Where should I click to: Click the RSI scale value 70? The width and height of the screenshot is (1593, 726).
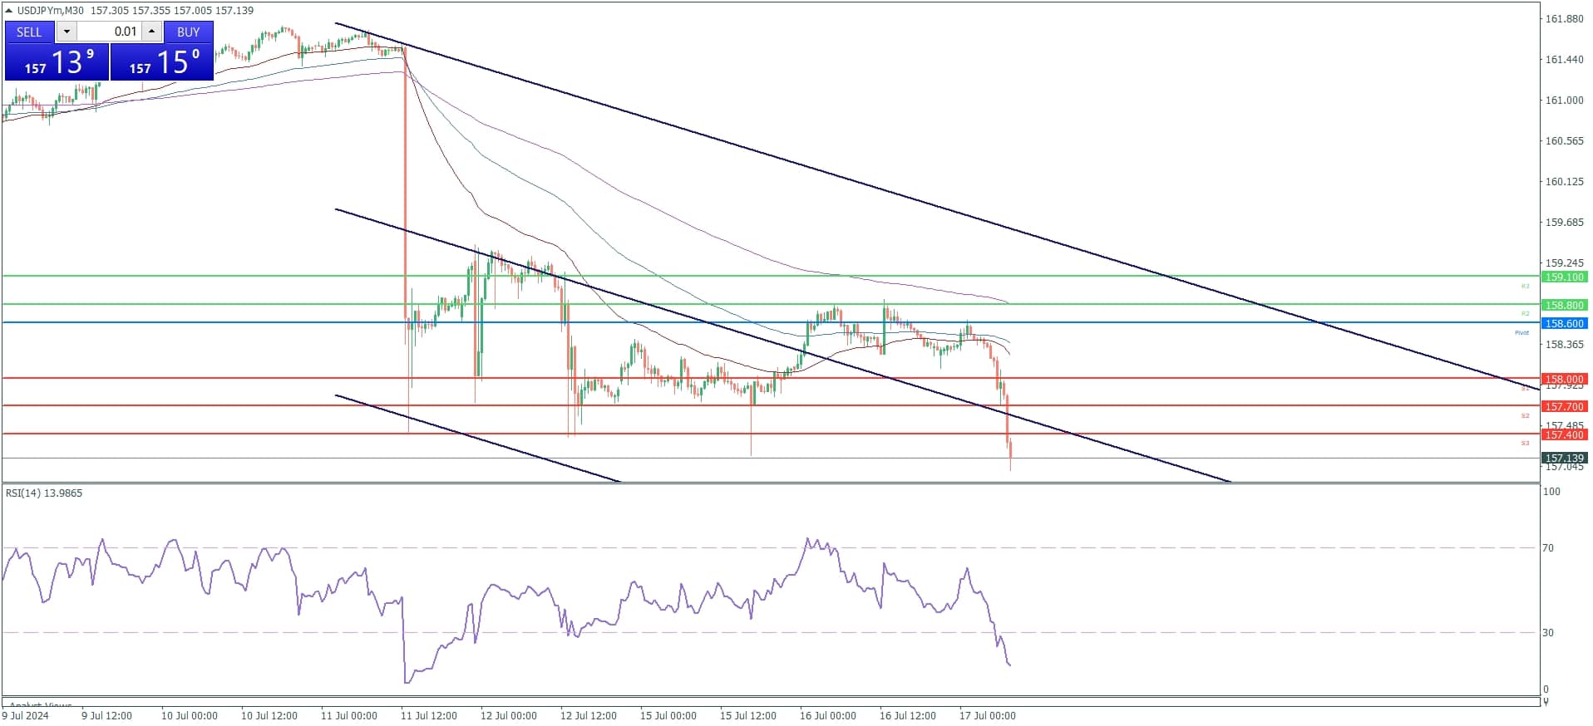pos(1548,547)
